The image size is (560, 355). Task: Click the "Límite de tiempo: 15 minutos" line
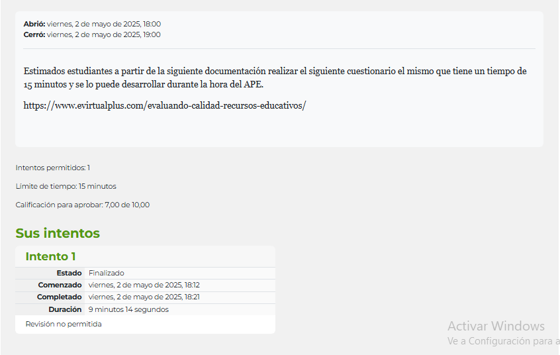click(x=66, y=186)
